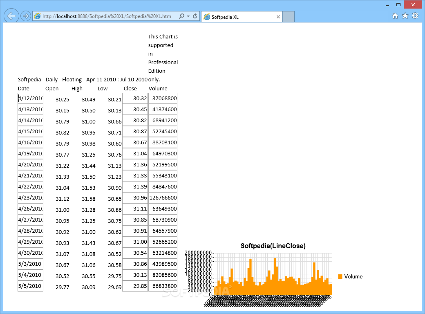Click the localhost URL address field
The width and height of the screenshot is (425, 314).
(x=107, y=16)
